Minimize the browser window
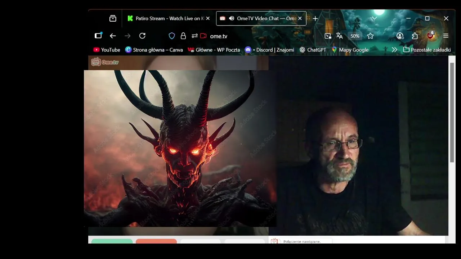The width and height of the screenshot is (461, 259). [x=408, y=18]
